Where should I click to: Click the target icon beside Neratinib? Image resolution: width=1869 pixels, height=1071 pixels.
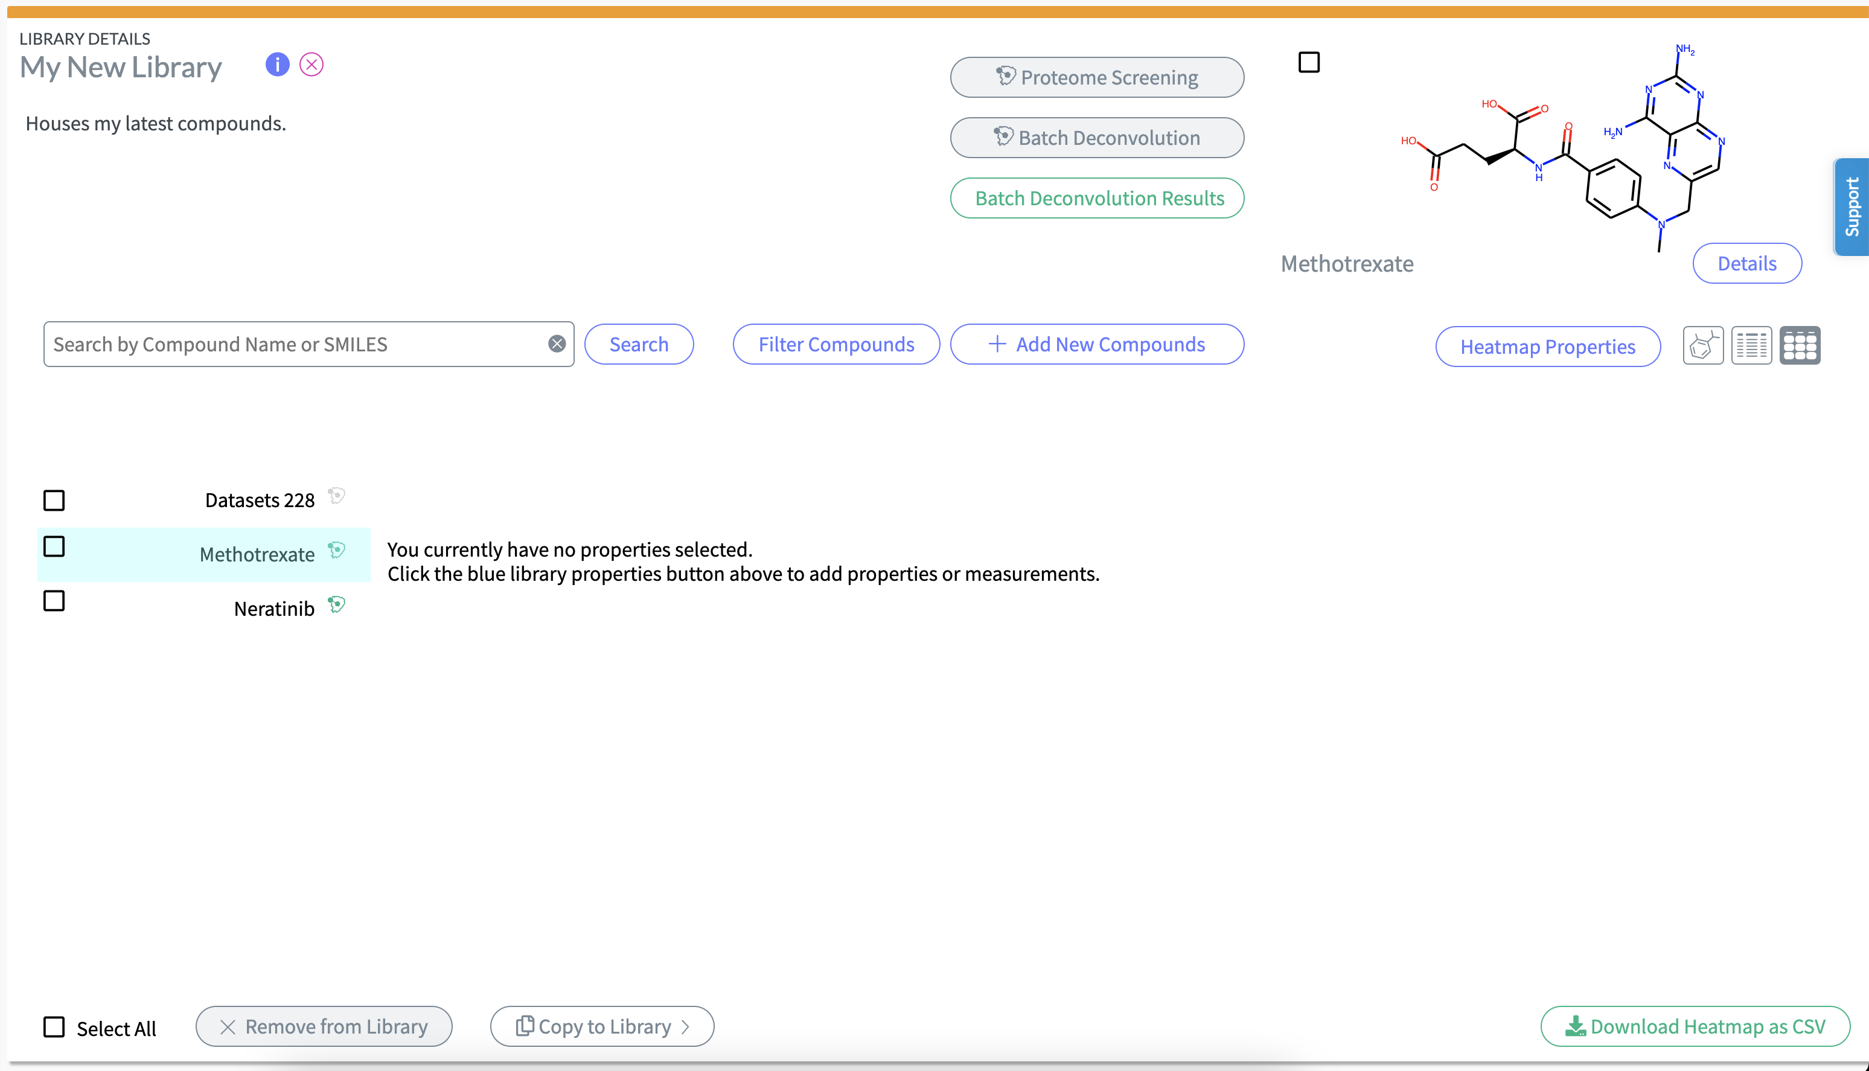pyautogui.click(x=337, y=605)
